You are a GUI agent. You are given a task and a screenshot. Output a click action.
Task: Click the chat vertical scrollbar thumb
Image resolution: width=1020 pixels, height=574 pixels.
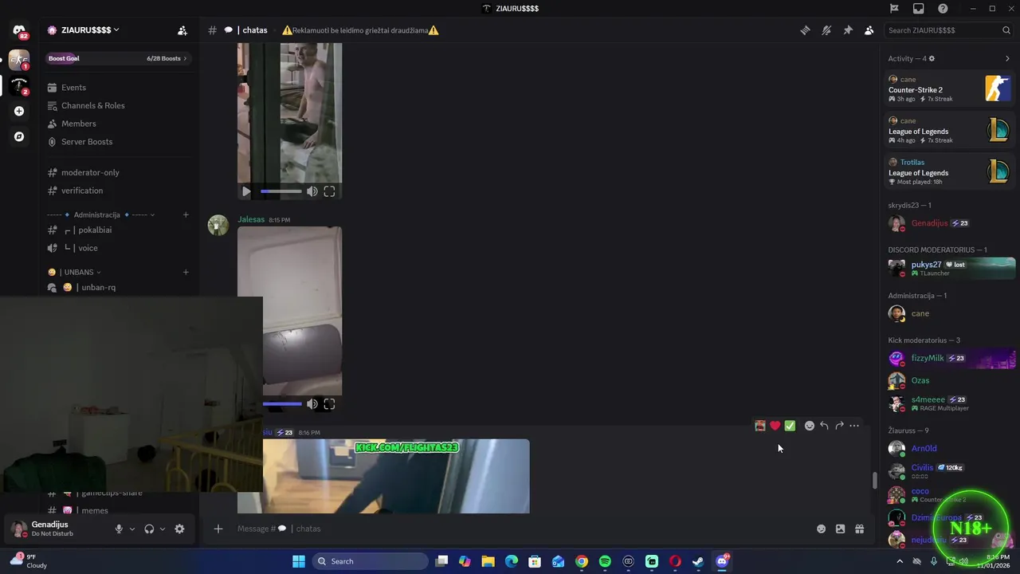point(874,481)
